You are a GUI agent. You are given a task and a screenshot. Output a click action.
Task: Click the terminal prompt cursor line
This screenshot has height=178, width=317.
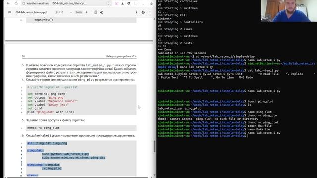click(x=203, y=136)
